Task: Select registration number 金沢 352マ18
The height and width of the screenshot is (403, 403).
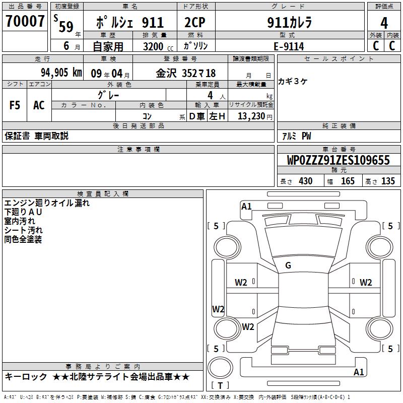Action: click(185, 73)
